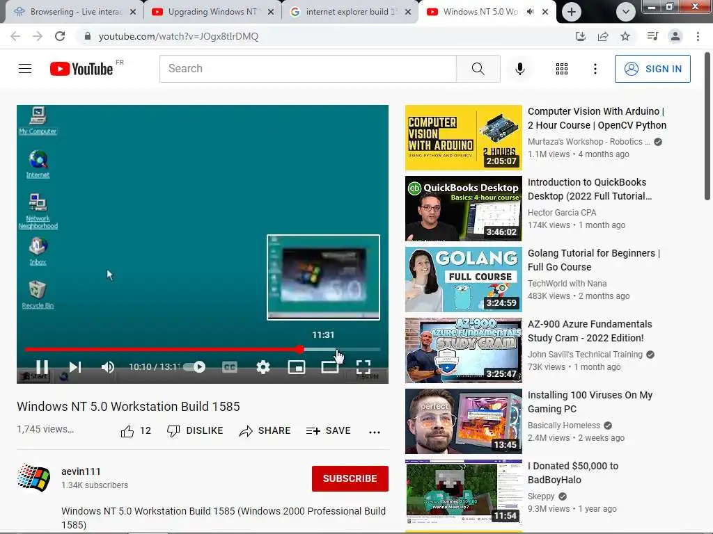Screen dimensions: 713x534
Task: View site security lock info
Action: pyautogui.click(x=88, y=36)
